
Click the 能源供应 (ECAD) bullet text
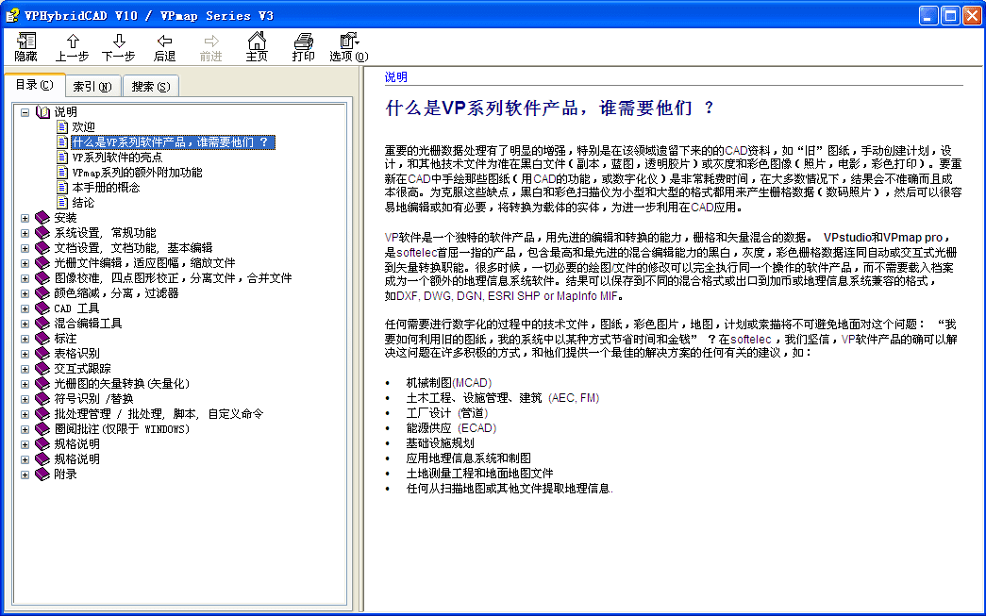[452, 428]
